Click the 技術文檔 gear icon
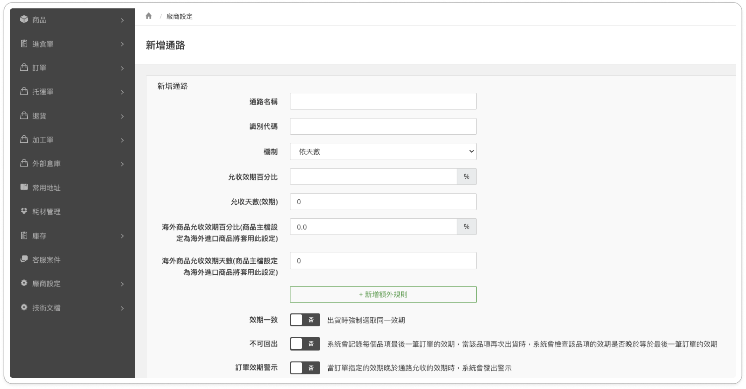746x389 pixels. click(x=24, y=307)
